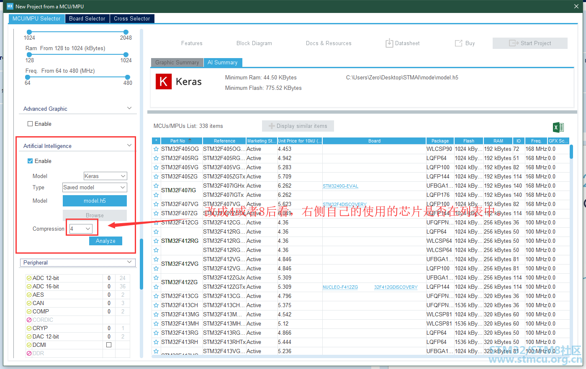Click the star beside STM32F407IGTx reference
Image resolution: width=586 pixels, height=369 pixels.
tap(156, 195)
